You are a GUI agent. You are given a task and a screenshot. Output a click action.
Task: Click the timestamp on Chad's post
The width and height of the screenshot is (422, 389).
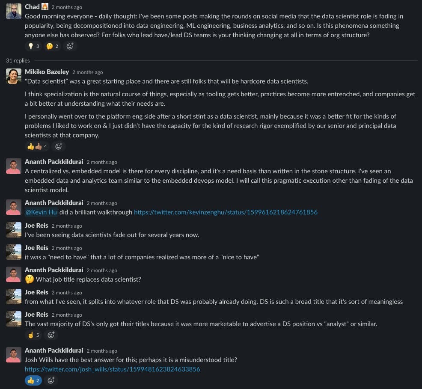click(67, 7)
